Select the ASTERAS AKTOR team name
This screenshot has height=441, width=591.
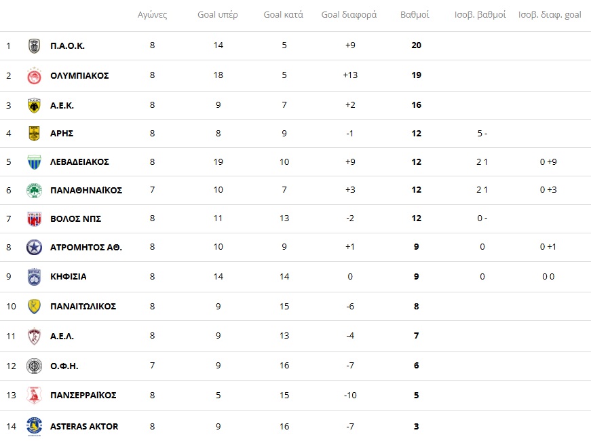pyautogui.click(x=84, y=426)
